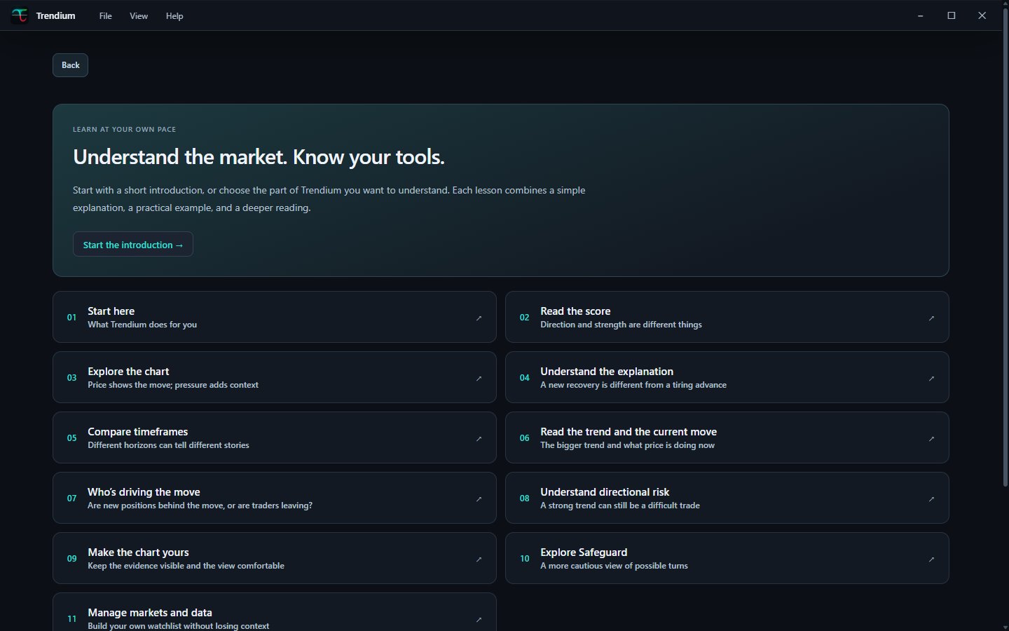Open arrow icon on Read the score card
Image resolution: width=1009 pixels, height=631 pixels.
tap(931, 318)
